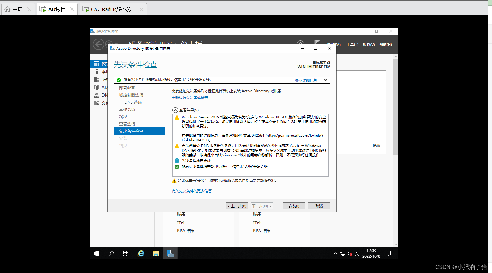Open more information about prerequisites link
The image size is (492, 273).
click(x=192, y=191)
